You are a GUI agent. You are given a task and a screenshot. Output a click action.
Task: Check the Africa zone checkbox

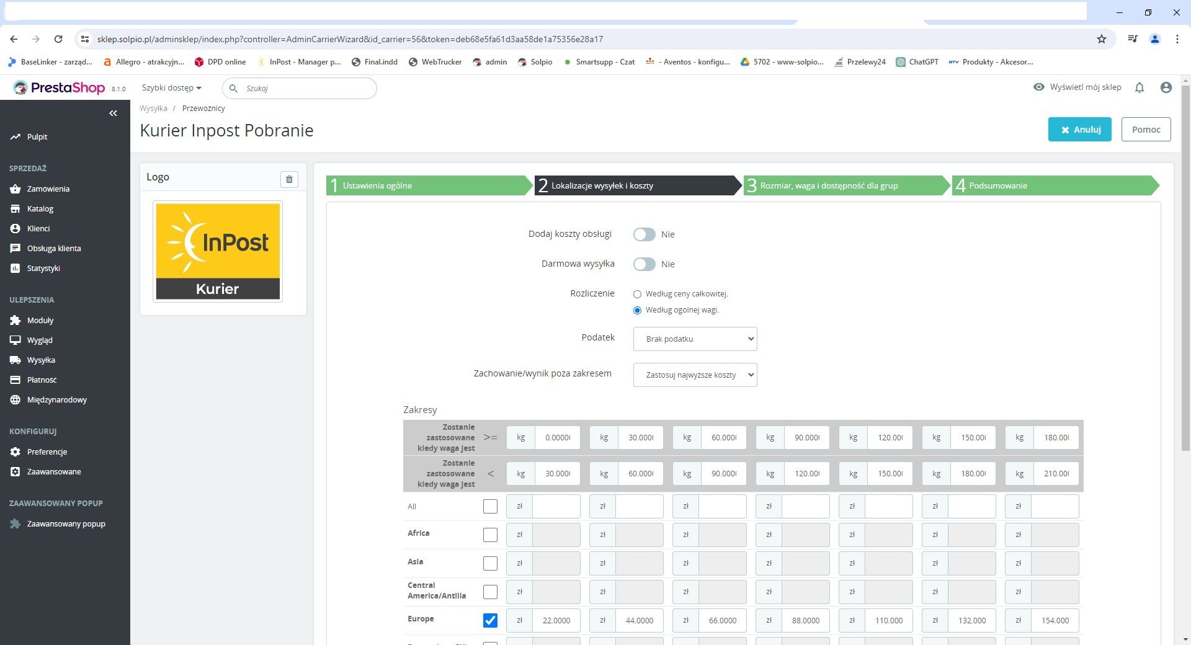(490, 535)
